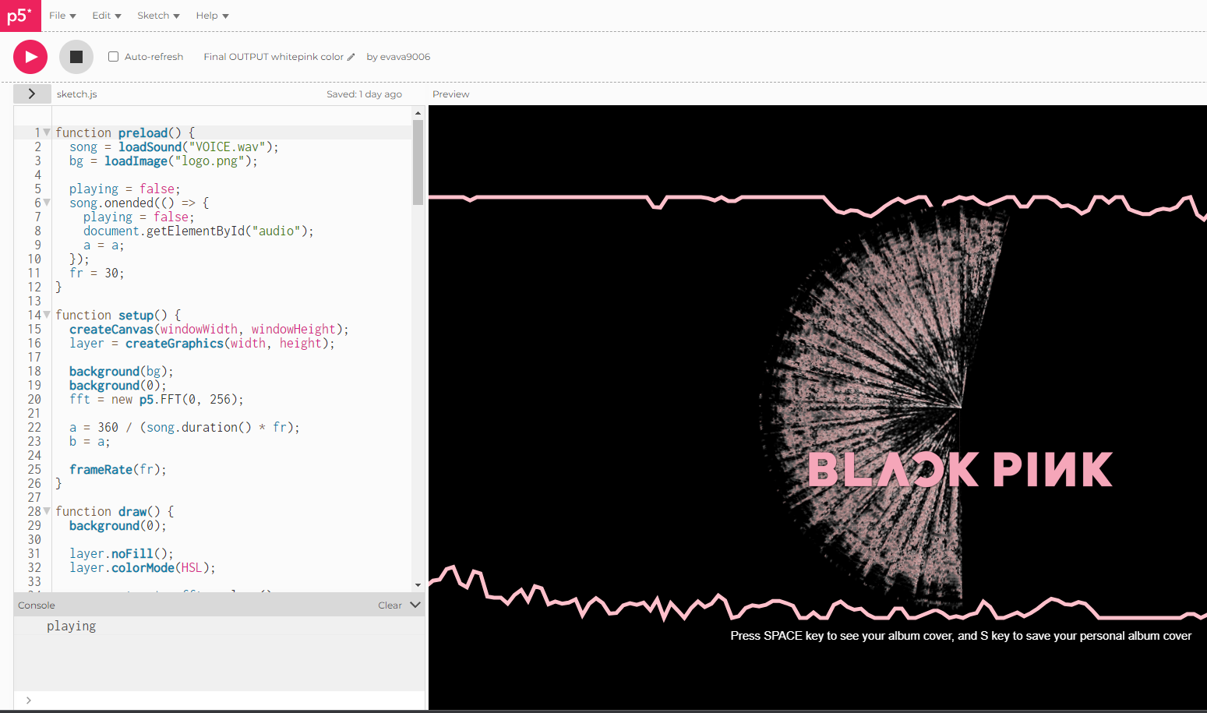Click the createGraphics call on line 16
Image resolution: width=1207 pixels, height=713 pixels.
tap(202, 343)
